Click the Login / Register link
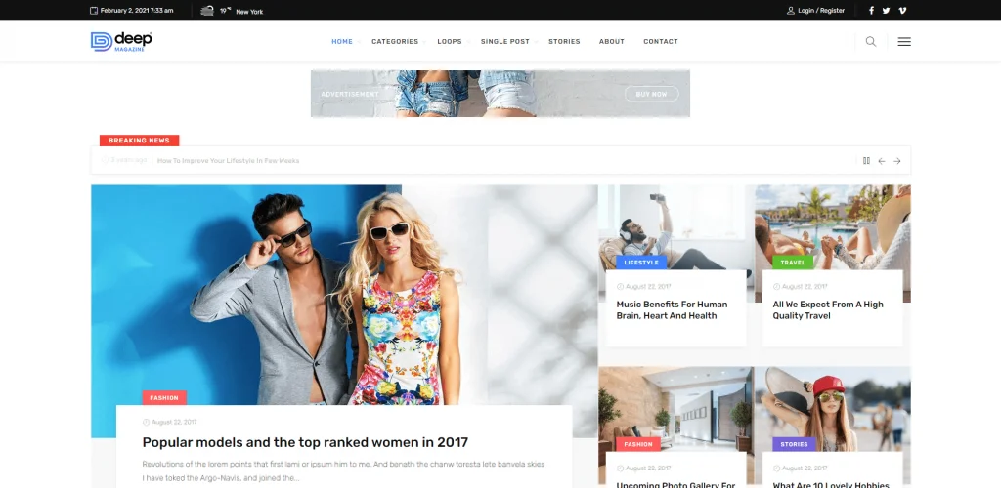Viewport: 1001px width, 488px height. point(816,10)
